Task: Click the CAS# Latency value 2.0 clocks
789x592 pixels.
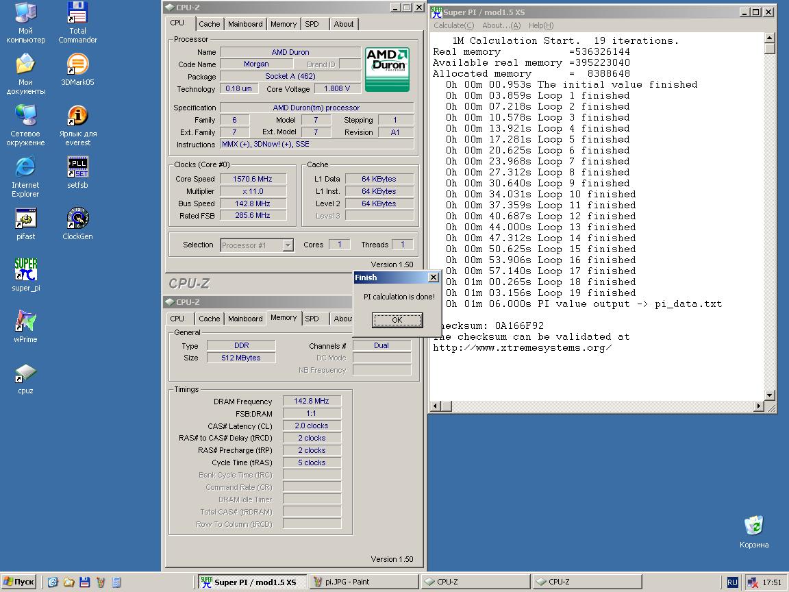Action: click(x=312, y=426)
